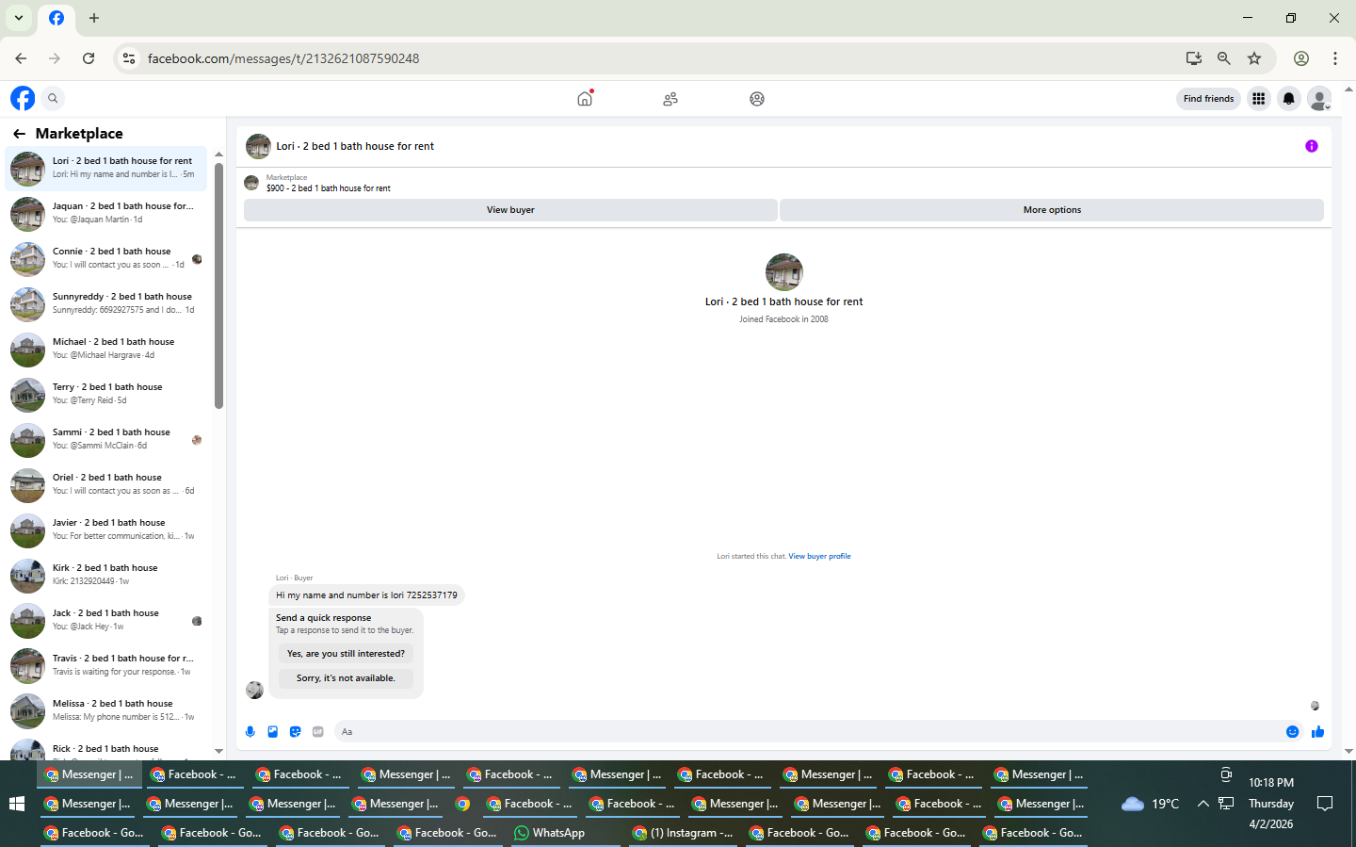
Task: Open the Windows notification center
Action: click(x=1325, y=804)
